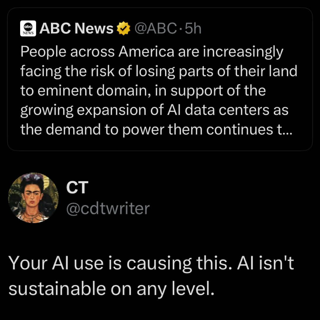320x320 pixels.
Task: Click the CT display name
Action: click(x=77, y=188)
